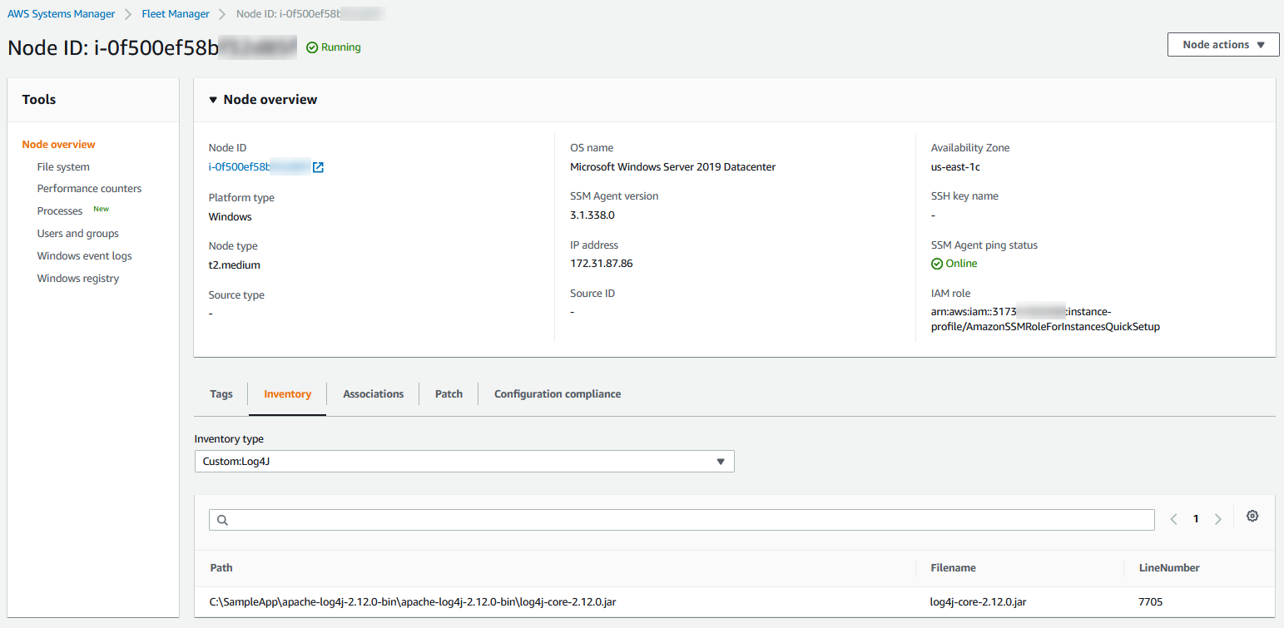
Task: Navigate back via Fleet Manager breadcrumb
Action: point(175,13)
